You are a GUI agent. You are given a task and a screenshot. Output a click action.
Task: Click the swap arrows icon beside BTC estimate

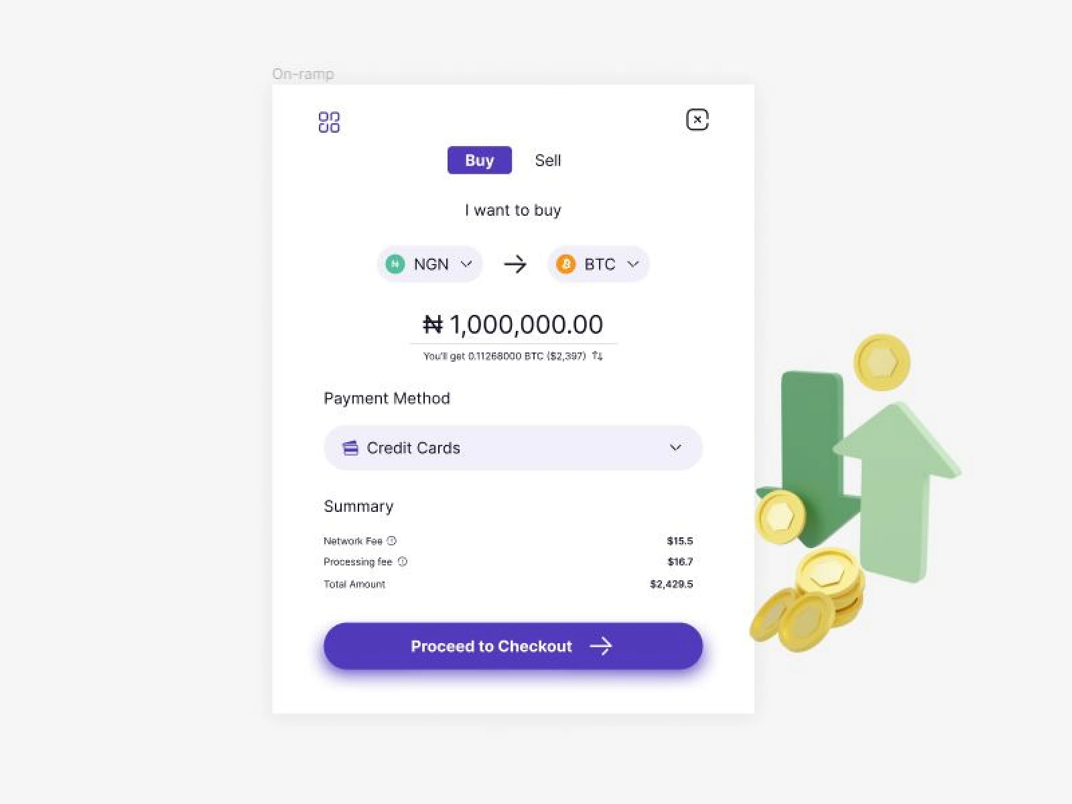pos(598,356)
